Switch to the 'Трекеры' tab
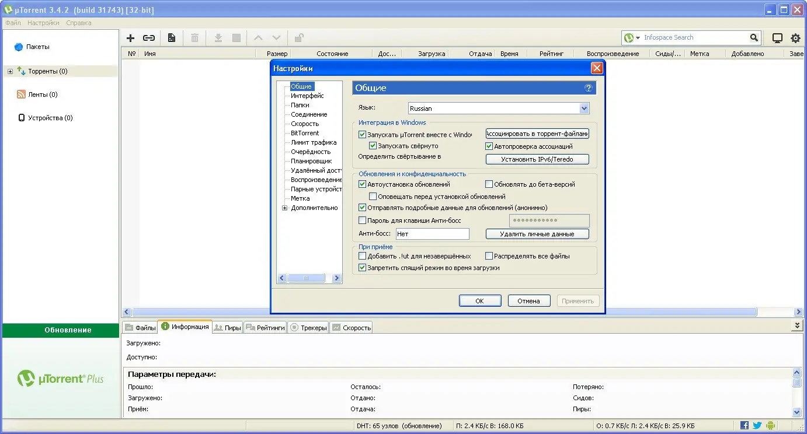The image size is (807, 434). tap(308, 327)
